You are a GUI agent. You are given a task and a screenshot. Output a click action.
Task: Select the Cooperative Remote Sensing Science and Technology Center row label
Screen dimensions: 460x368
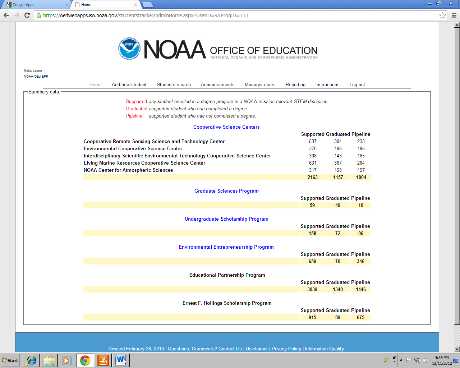(154, 142)
